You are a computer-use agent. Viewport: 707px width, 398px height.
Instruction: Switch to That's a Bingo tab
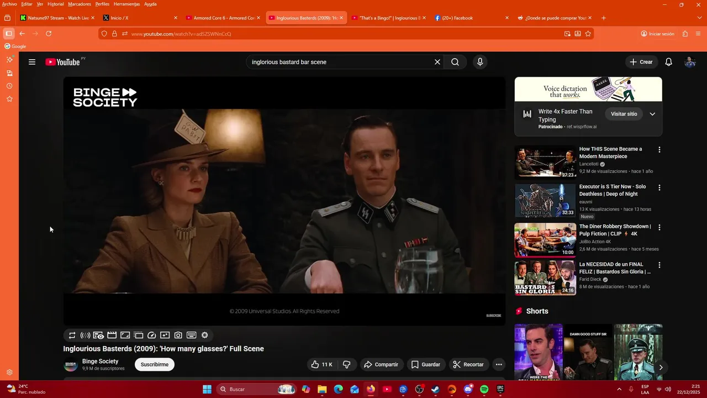point(389,18)
